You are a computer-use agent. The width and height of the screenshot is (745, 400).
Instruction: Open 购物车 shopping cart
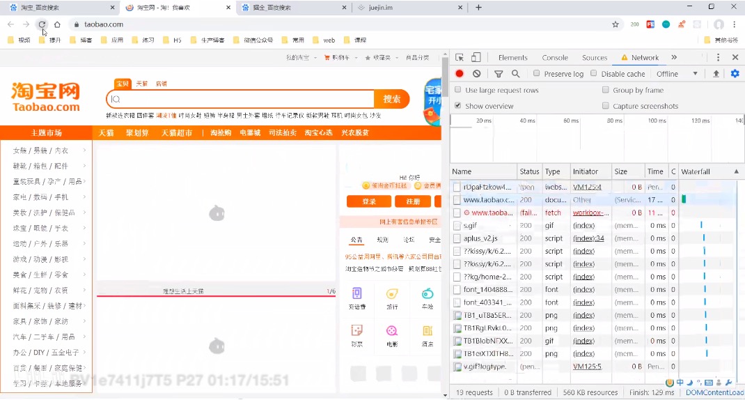(x=340, y=58)
